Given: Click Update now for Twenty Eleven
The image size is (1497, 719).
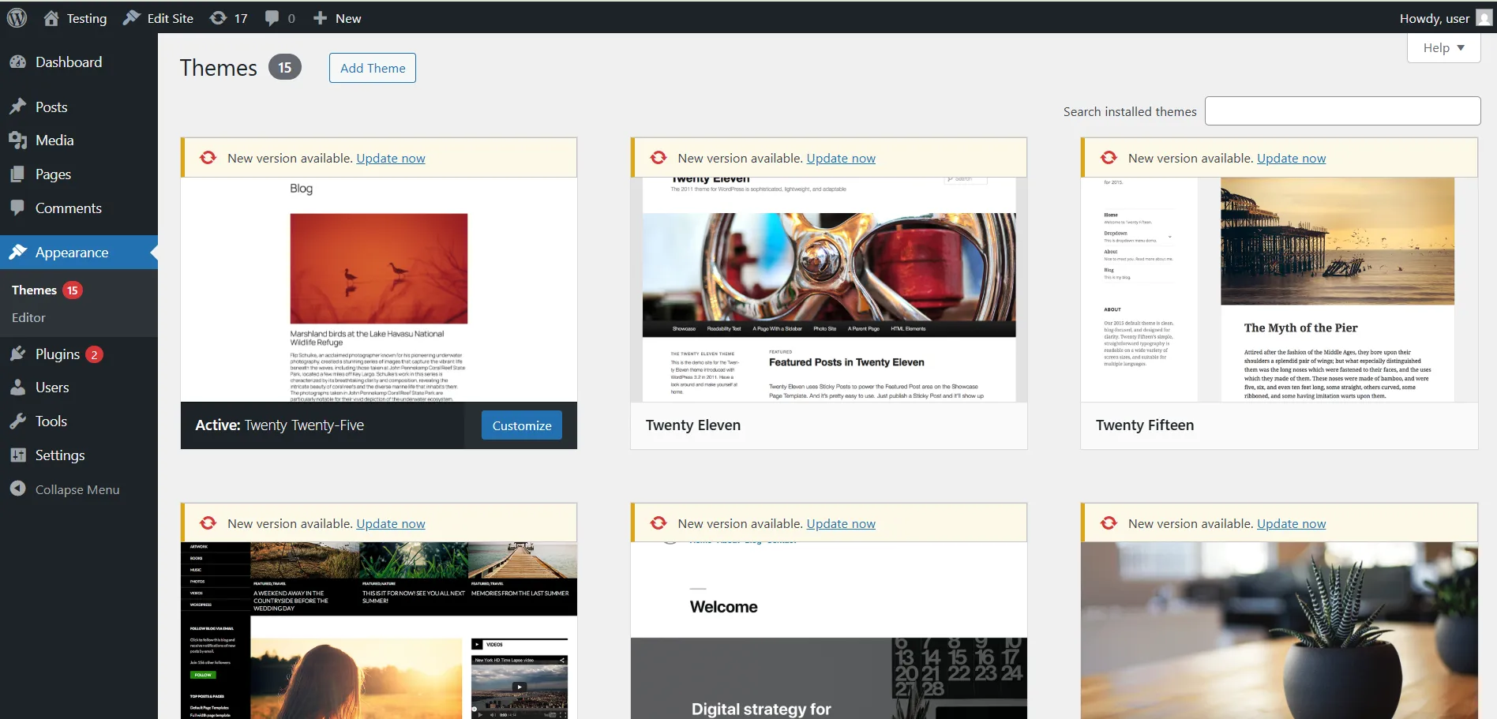Looking at the screenshot, I should (841, 158).
